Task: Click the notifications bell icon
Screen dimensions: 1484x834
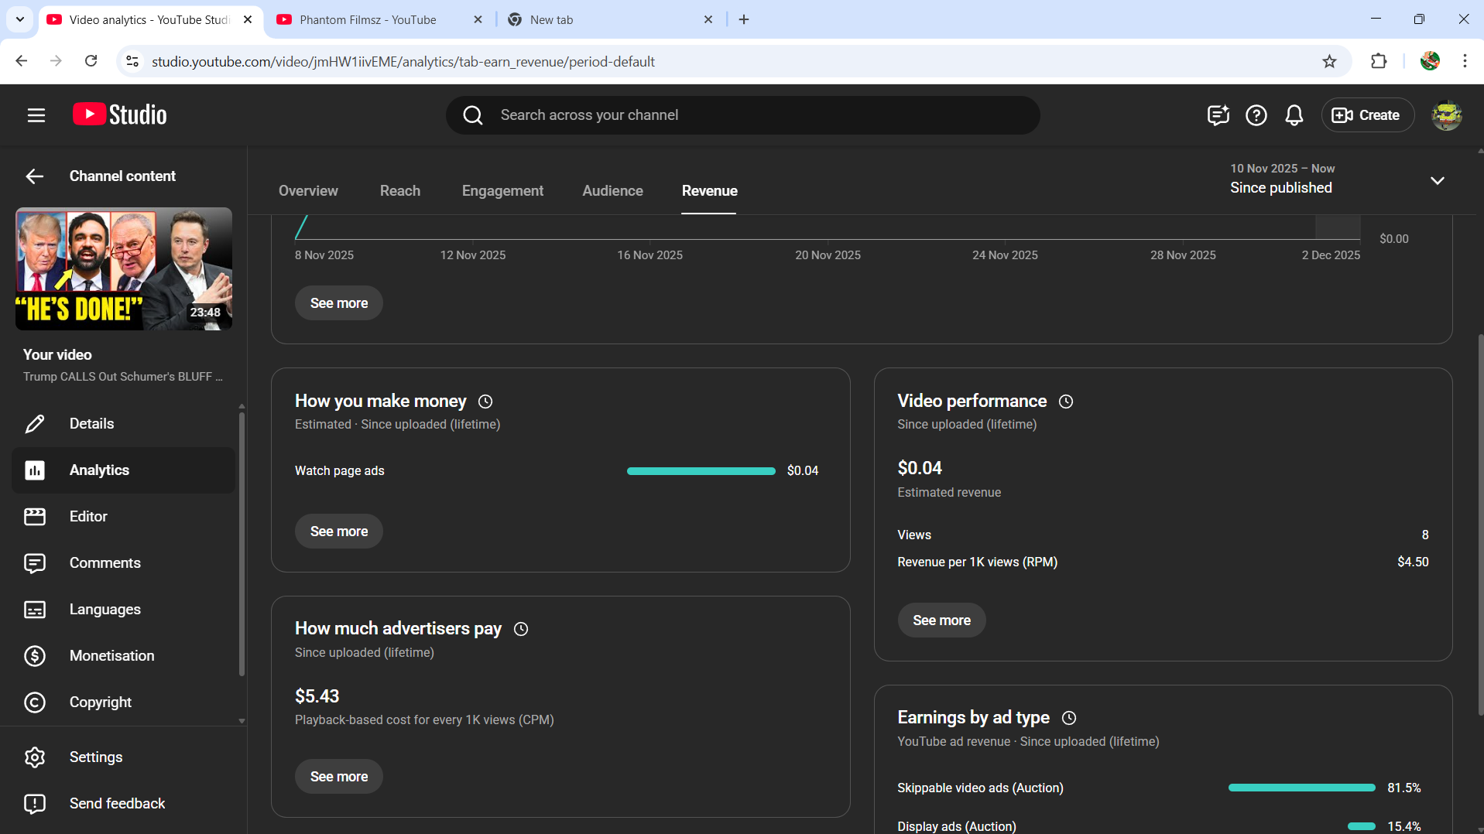Action: (1294, 115)
